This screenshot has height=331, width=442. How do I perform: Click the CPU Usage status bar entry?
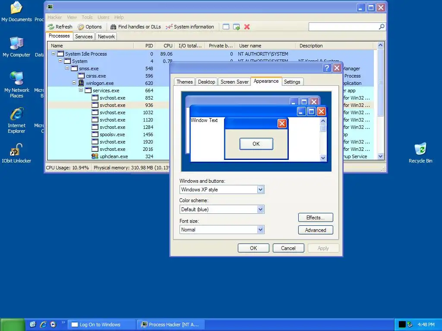(67, 168)
